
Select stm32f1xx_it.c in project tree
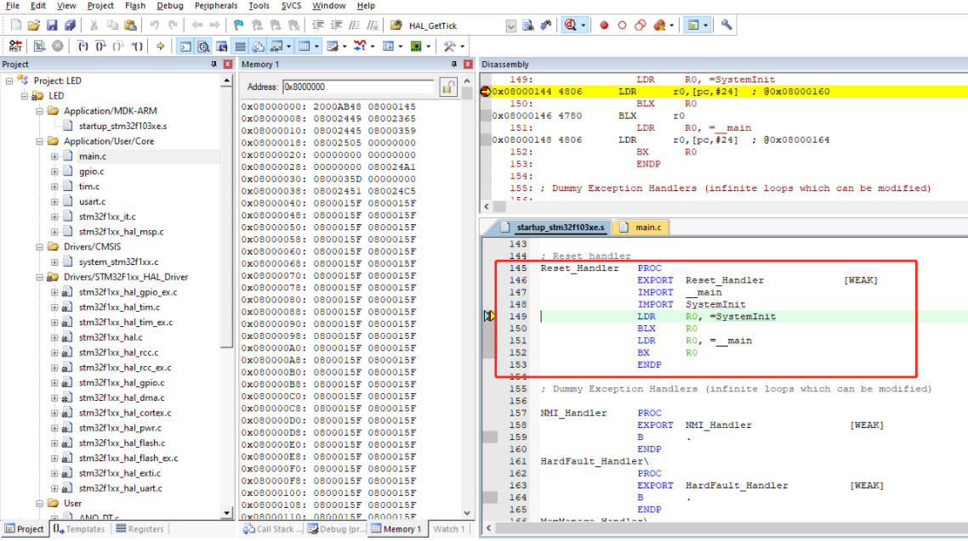coord(107,217)
